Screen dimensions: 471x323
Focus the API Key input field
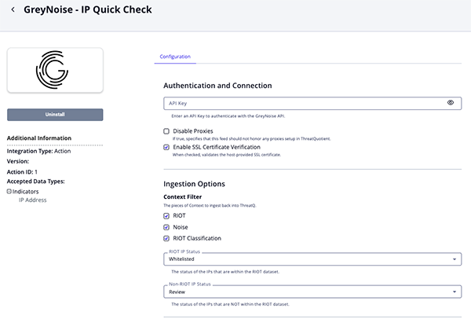point(312,104)
